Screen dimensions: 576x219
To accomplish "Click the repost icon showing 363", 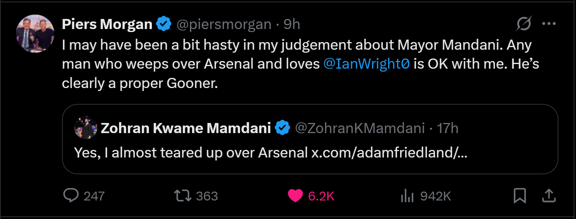I will (x=183, y=195).
